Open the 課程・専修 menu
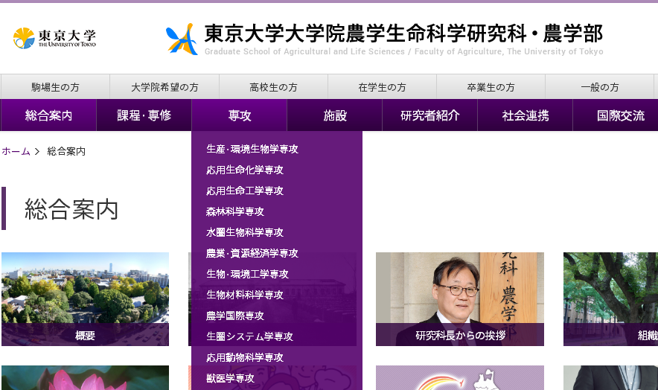This screenshot has height=390, width=658. 144,115
